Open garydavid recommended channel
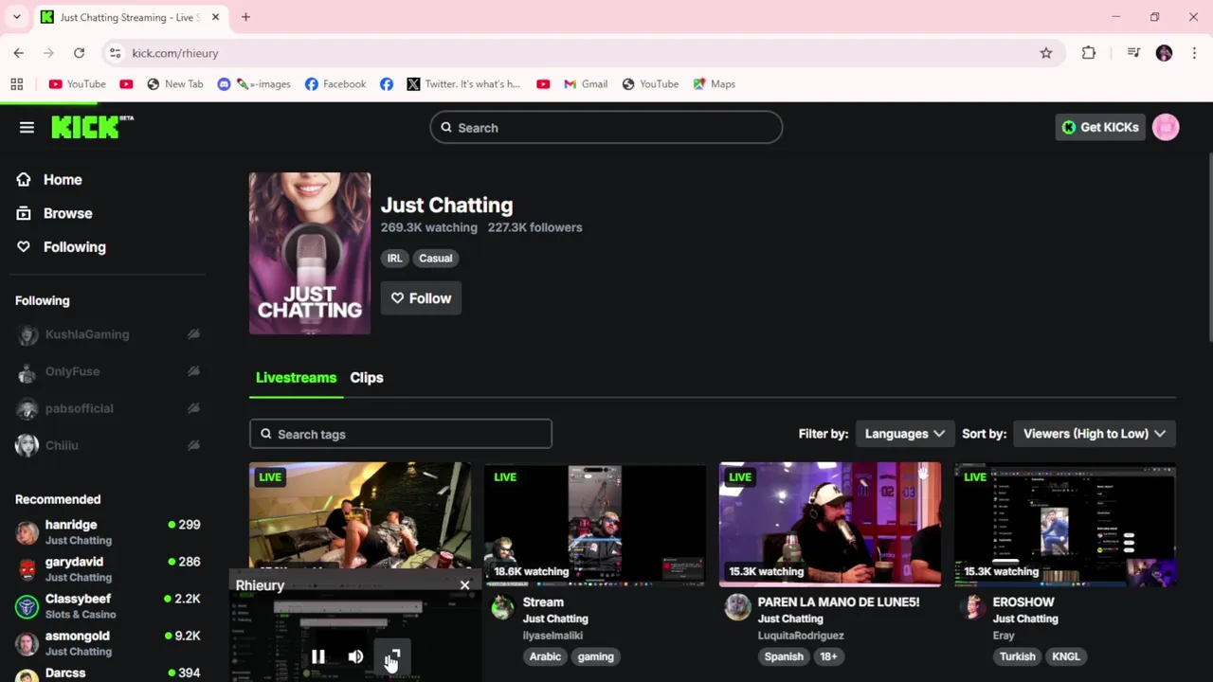This screenshot has width=1213, height=682. tap(108, 568)
